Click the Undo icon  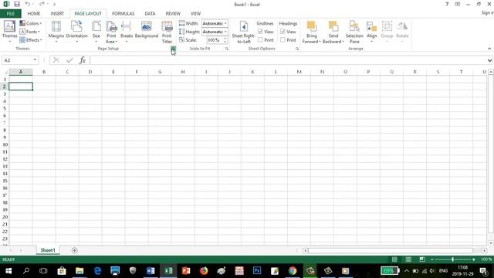[x=28, y=5]
